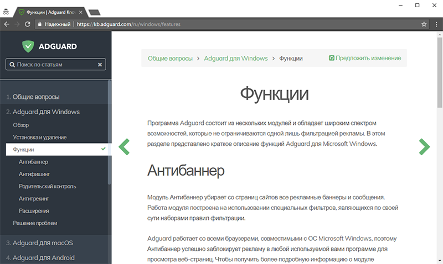Click Общие вопросы breadcrumb link

click(x=170, y=59)
